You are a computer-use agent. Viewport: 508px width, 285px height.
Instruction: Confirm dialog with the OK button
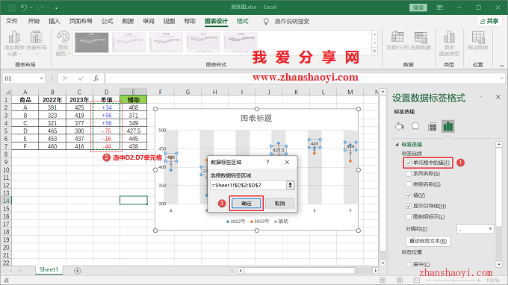[x=247, y=204]
